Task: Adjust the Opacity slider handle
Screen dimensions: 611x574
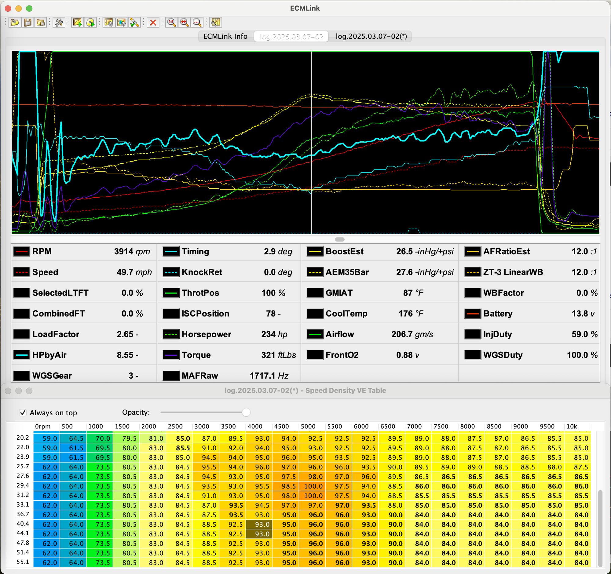Action: point(246,412)
